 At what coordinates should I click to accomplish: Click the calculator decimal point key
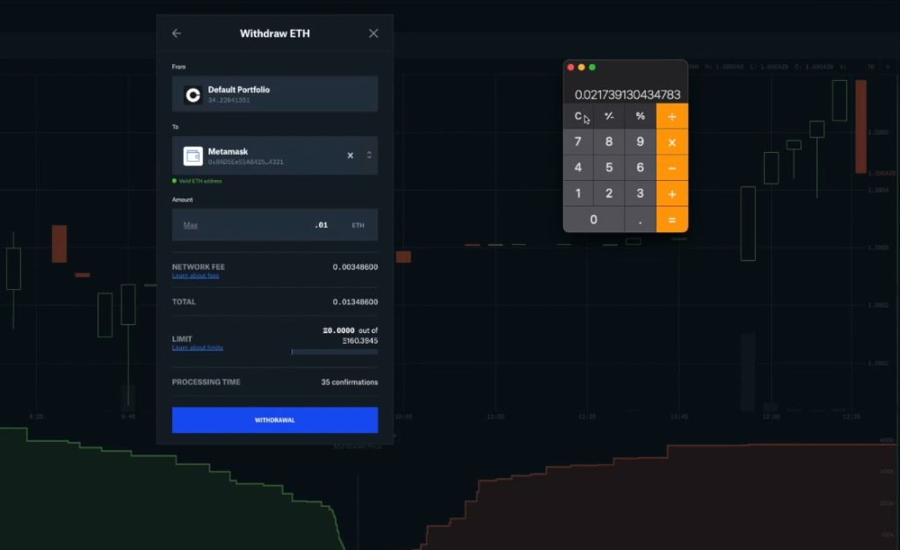(640, 219)
